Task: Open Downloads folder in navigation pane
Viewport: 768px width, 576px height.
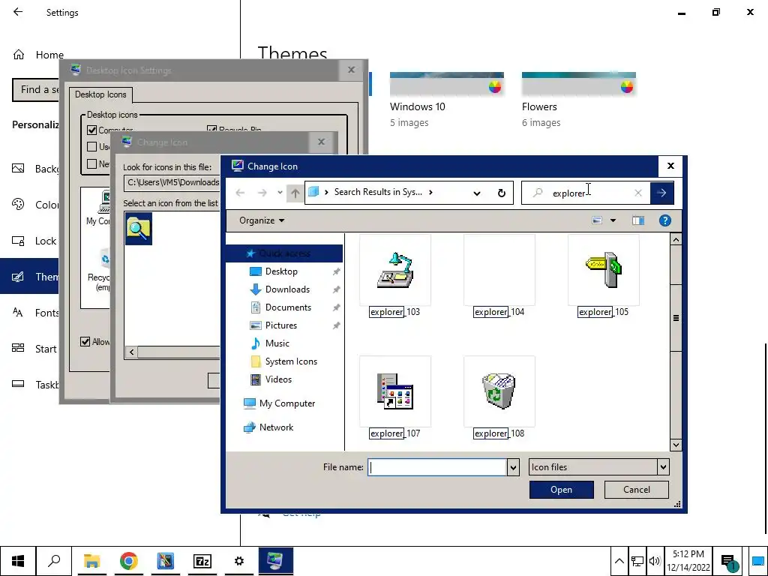Action: [x=287, y=289]
